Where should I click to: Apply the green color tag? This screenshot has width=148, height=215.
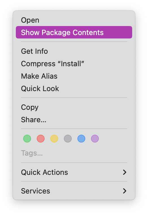coord(27,139)
